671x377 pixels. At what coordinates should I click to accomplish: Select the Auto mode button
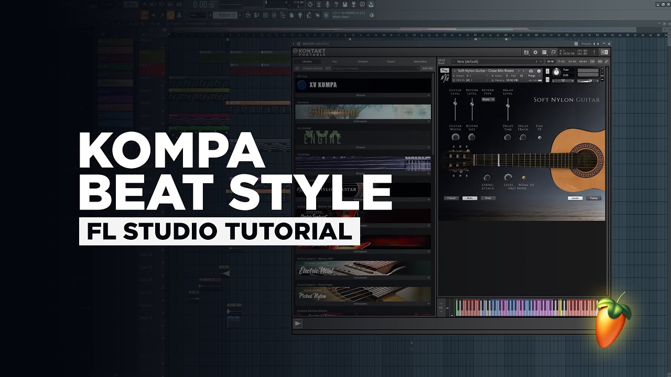(x=470, y=198)
